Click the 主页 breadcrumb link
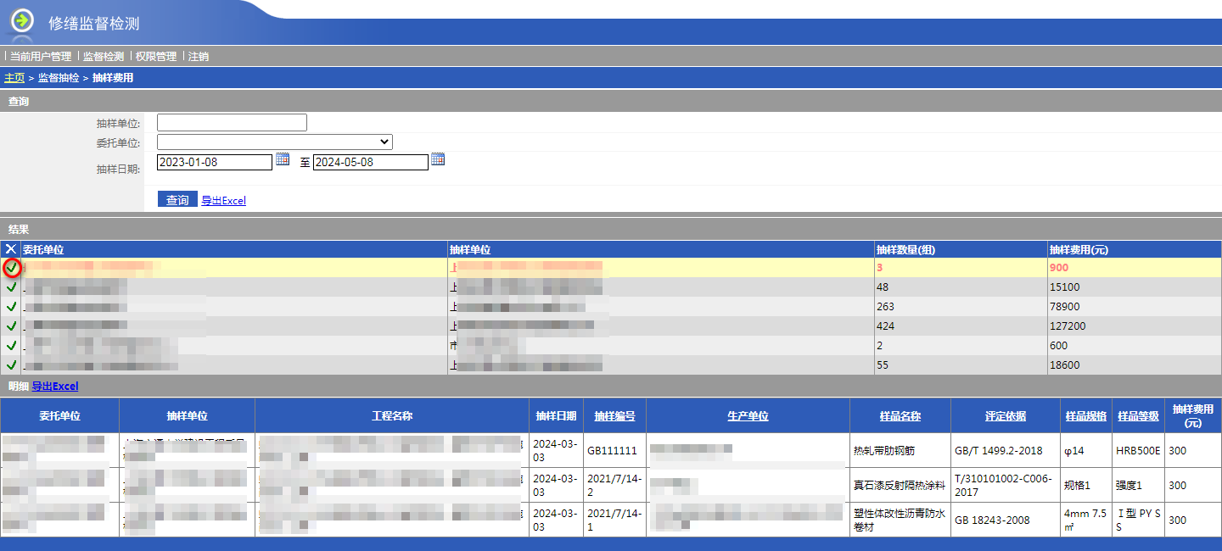This screenshot has height=551, width=1222. pos(14,78)
